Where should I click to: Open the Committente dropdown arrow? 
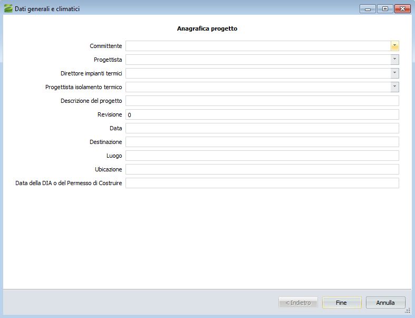pos(394,46)
